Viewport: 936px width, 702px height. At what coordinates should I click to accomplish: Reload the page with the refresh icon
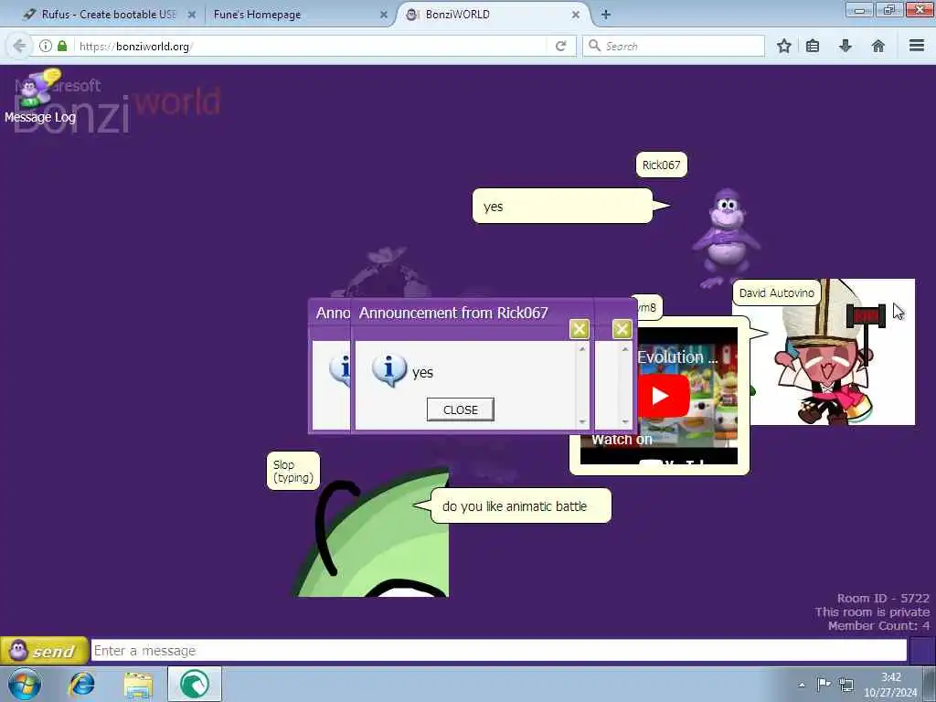tap(560, 46)
